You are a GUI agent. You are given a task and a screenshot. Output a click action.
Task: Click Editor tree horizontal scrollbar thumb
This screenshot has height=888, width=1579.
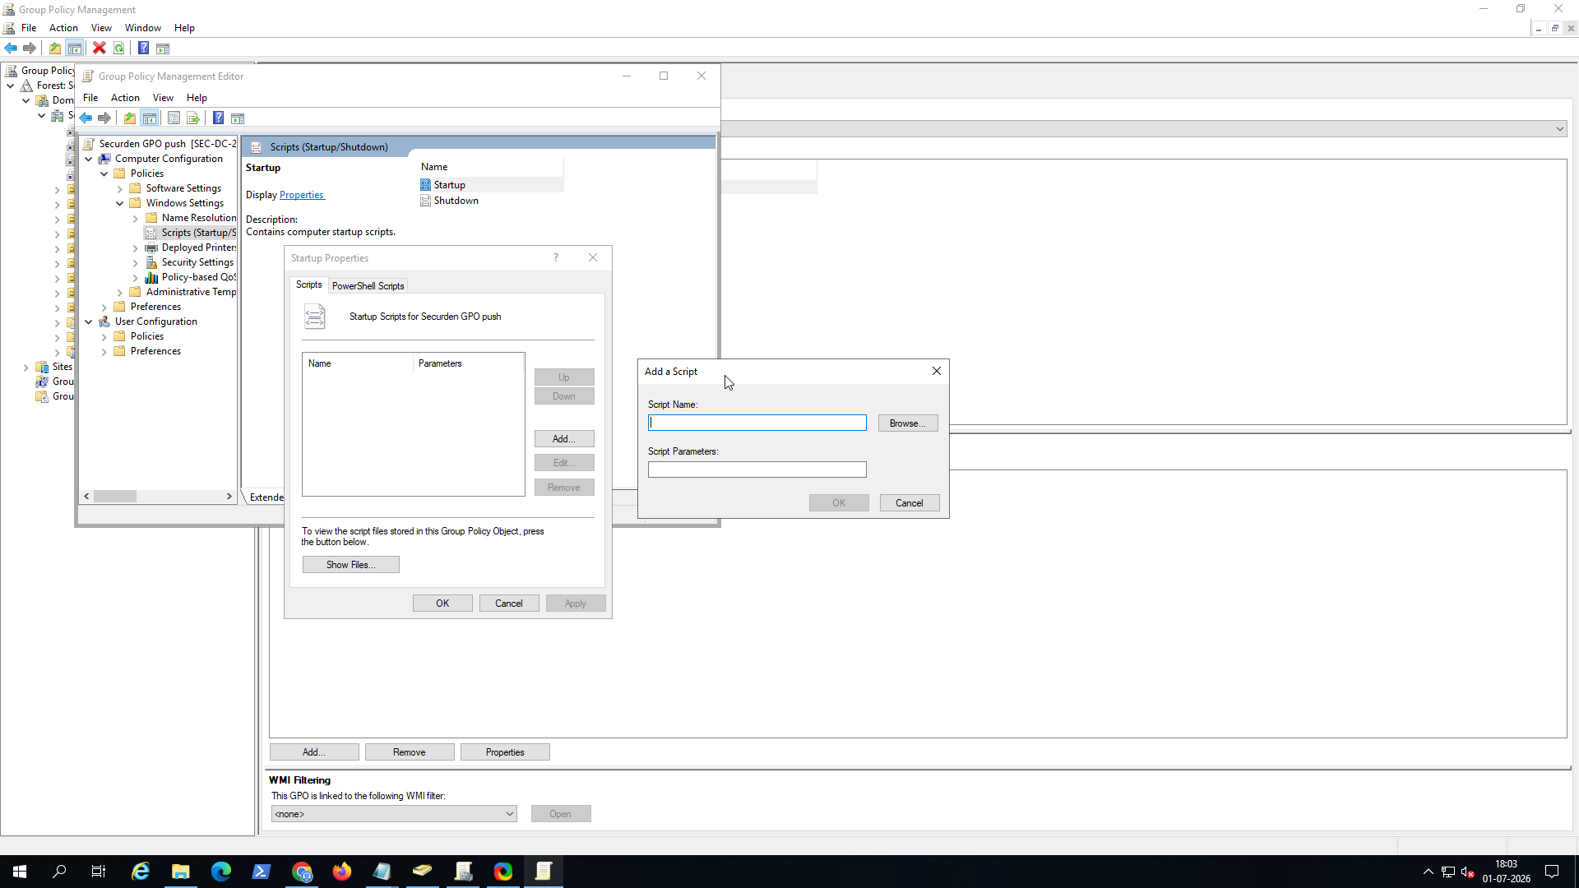(115, 497)
